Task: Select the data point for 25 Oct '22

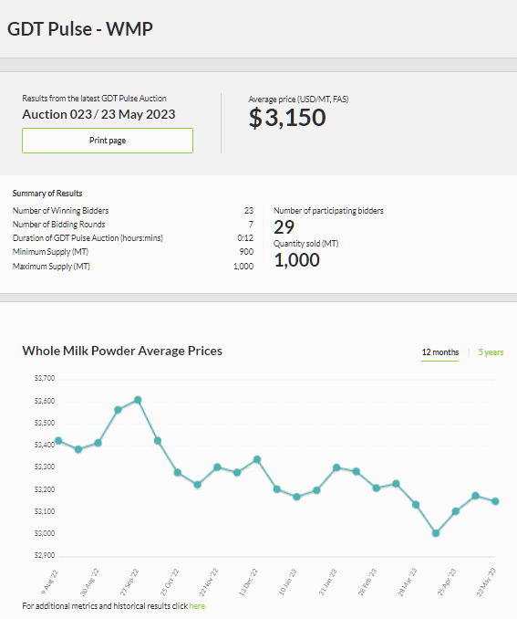Action: point(178,473)
